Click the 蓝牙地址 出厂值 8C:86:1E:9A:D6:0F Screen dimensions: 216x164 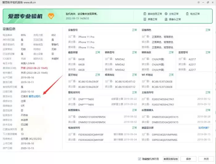click(x=89, y=82)
